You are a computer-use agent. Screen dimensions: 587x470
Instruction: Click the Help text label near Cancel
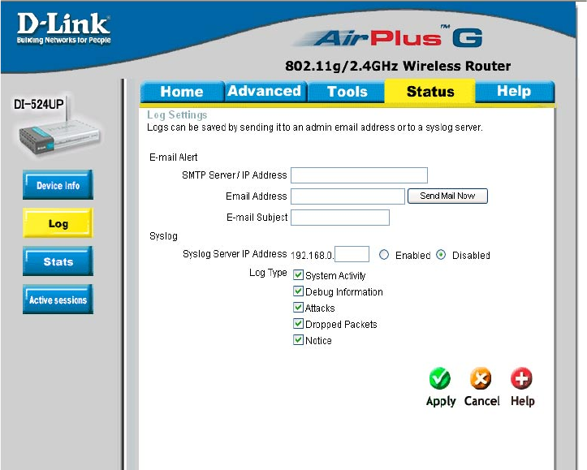click(x=523, y=401)
